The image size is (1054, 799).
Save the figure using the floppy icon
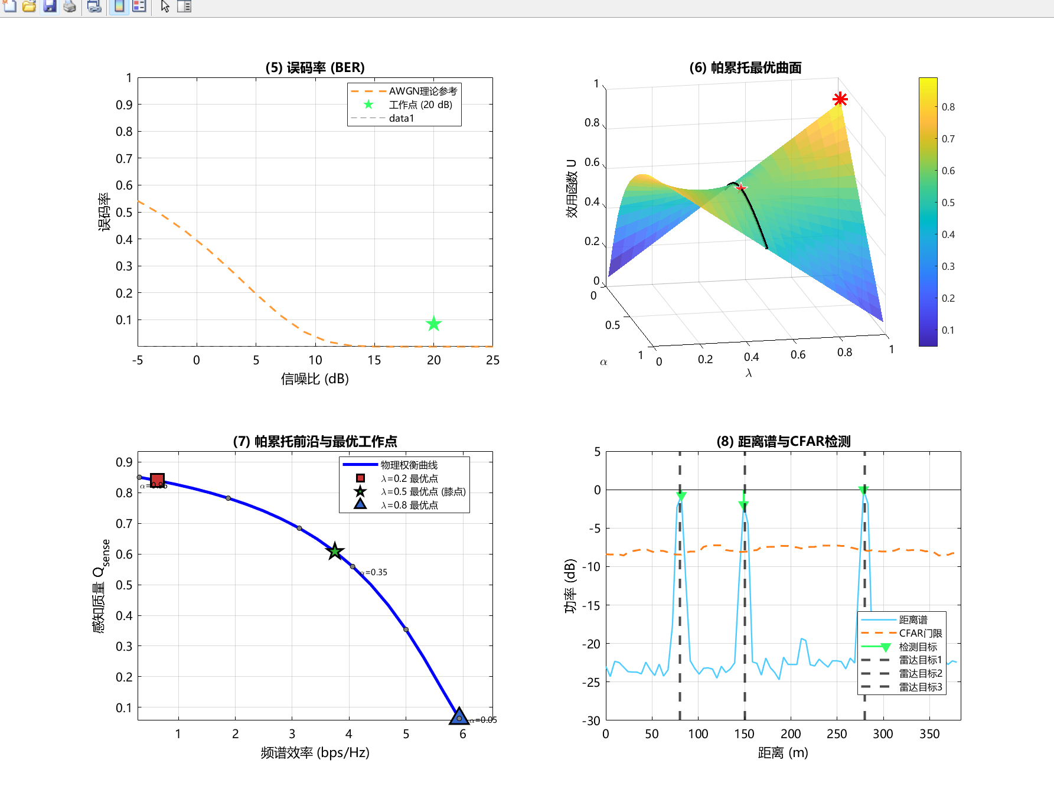(50, 6)
